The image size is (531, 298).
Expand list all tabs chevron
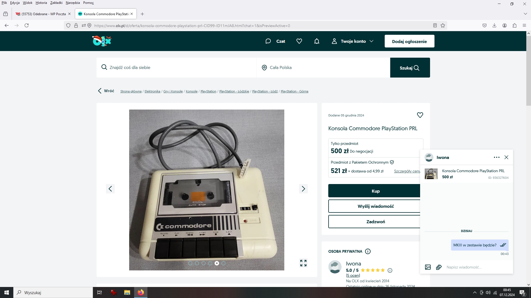coord(525,14)
